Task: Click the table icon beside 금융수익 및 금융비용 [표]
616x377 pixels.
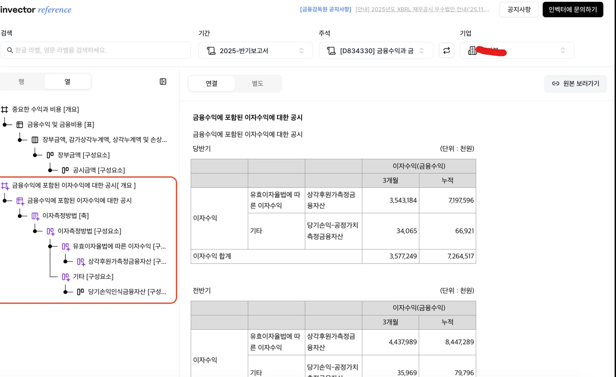Action: coord(20,125)
